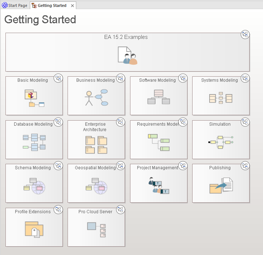The image size is (263, 255).
Task: Click the Pro Cloud Server icon
Action: 96,228
